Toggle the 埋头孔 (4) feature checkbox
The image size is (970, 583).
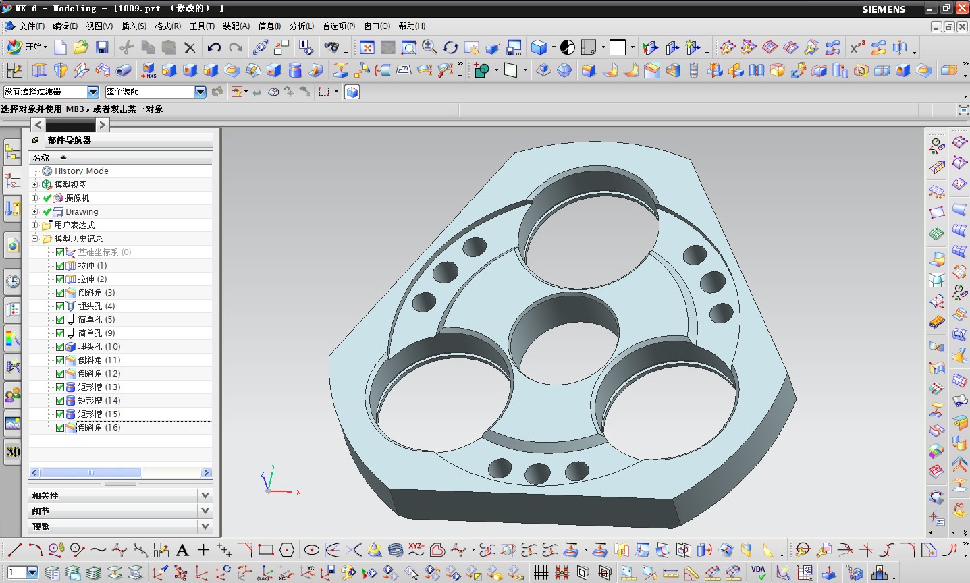60,306
